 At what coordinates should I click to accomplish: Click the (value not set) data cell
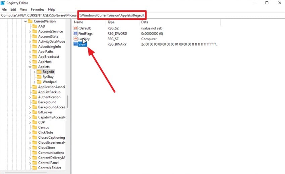click(x=152, y=28)
